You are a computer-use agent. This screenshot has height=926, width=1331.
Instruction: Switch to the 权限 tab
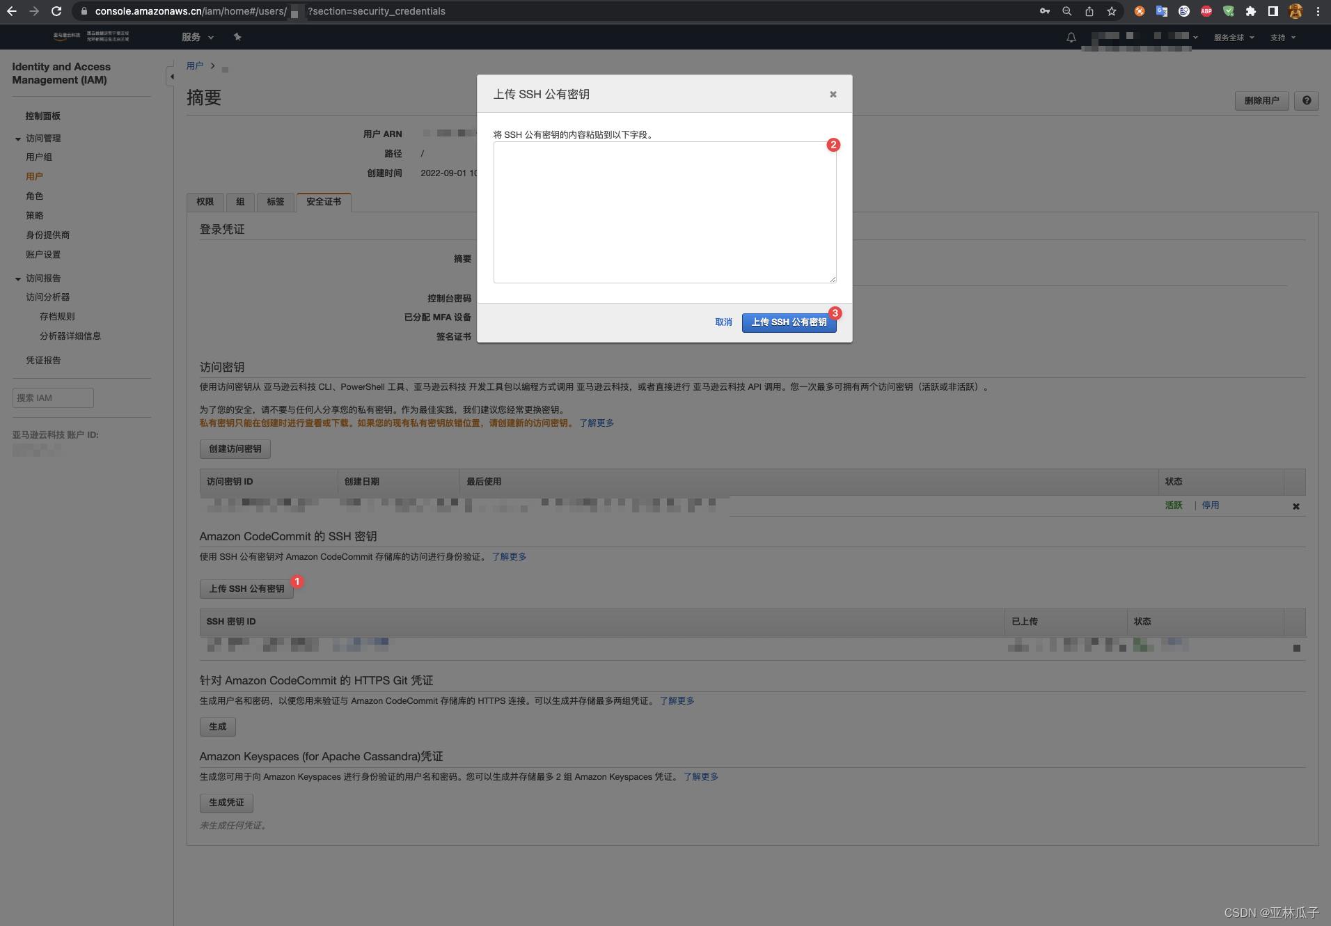205,202
